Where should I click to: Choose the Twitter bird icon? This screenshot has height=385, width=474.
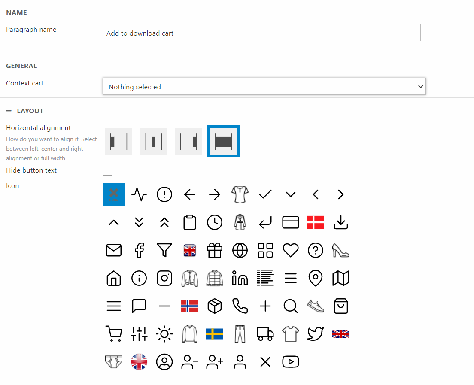316,333
